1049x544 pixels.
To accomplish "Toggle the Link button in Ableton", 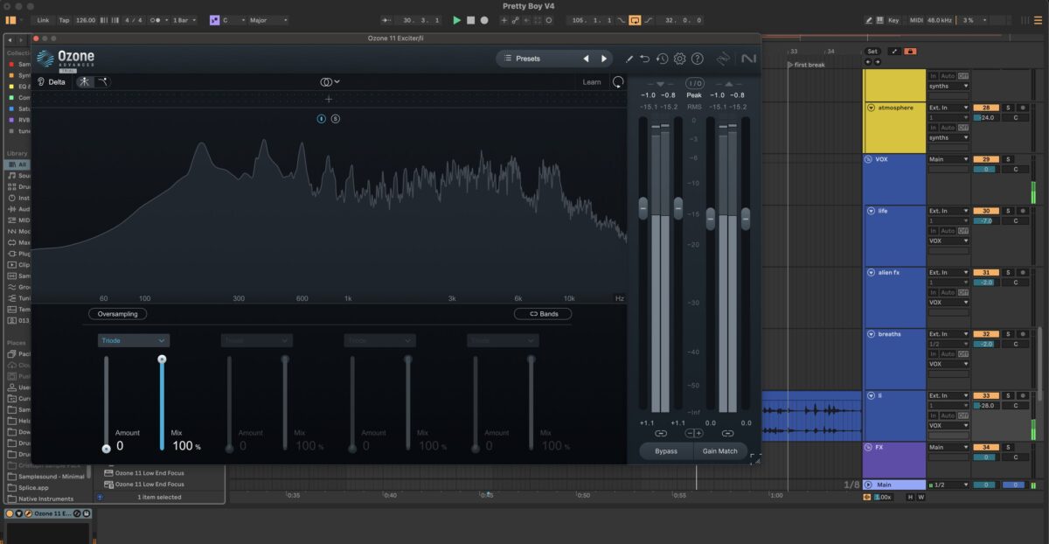I will 43,20.
